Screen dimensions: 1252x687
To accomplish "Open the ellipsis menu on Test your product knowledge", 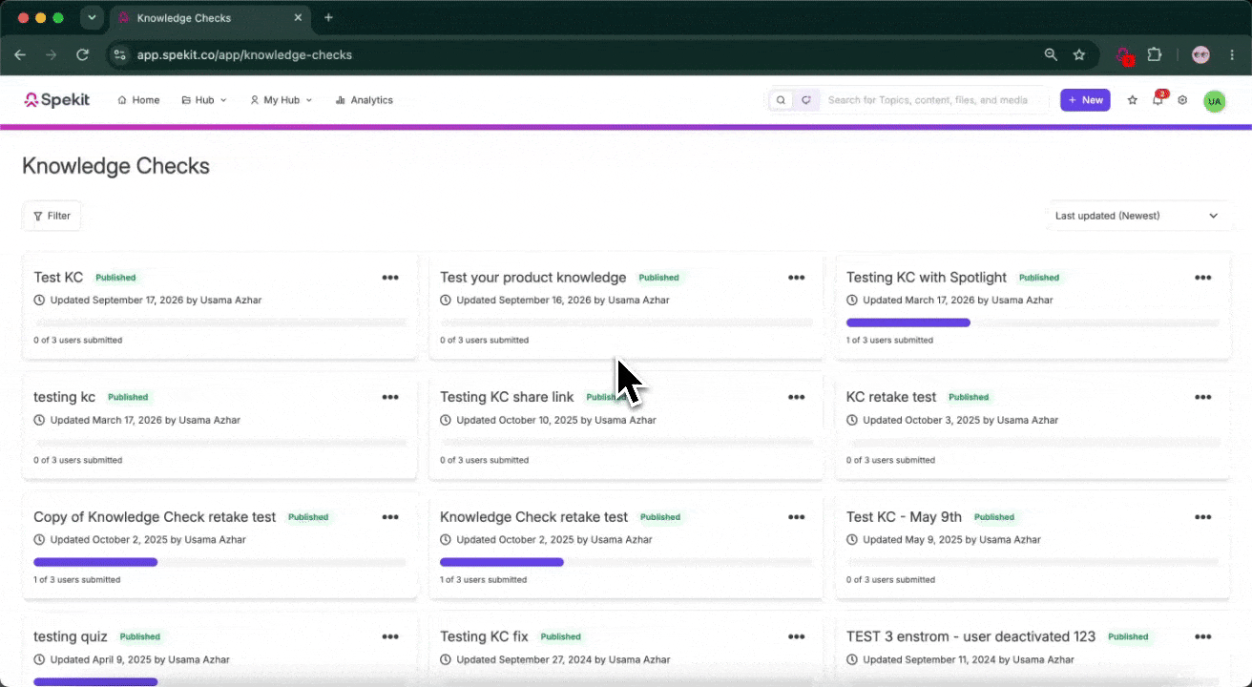I will (x=797, y=278).
